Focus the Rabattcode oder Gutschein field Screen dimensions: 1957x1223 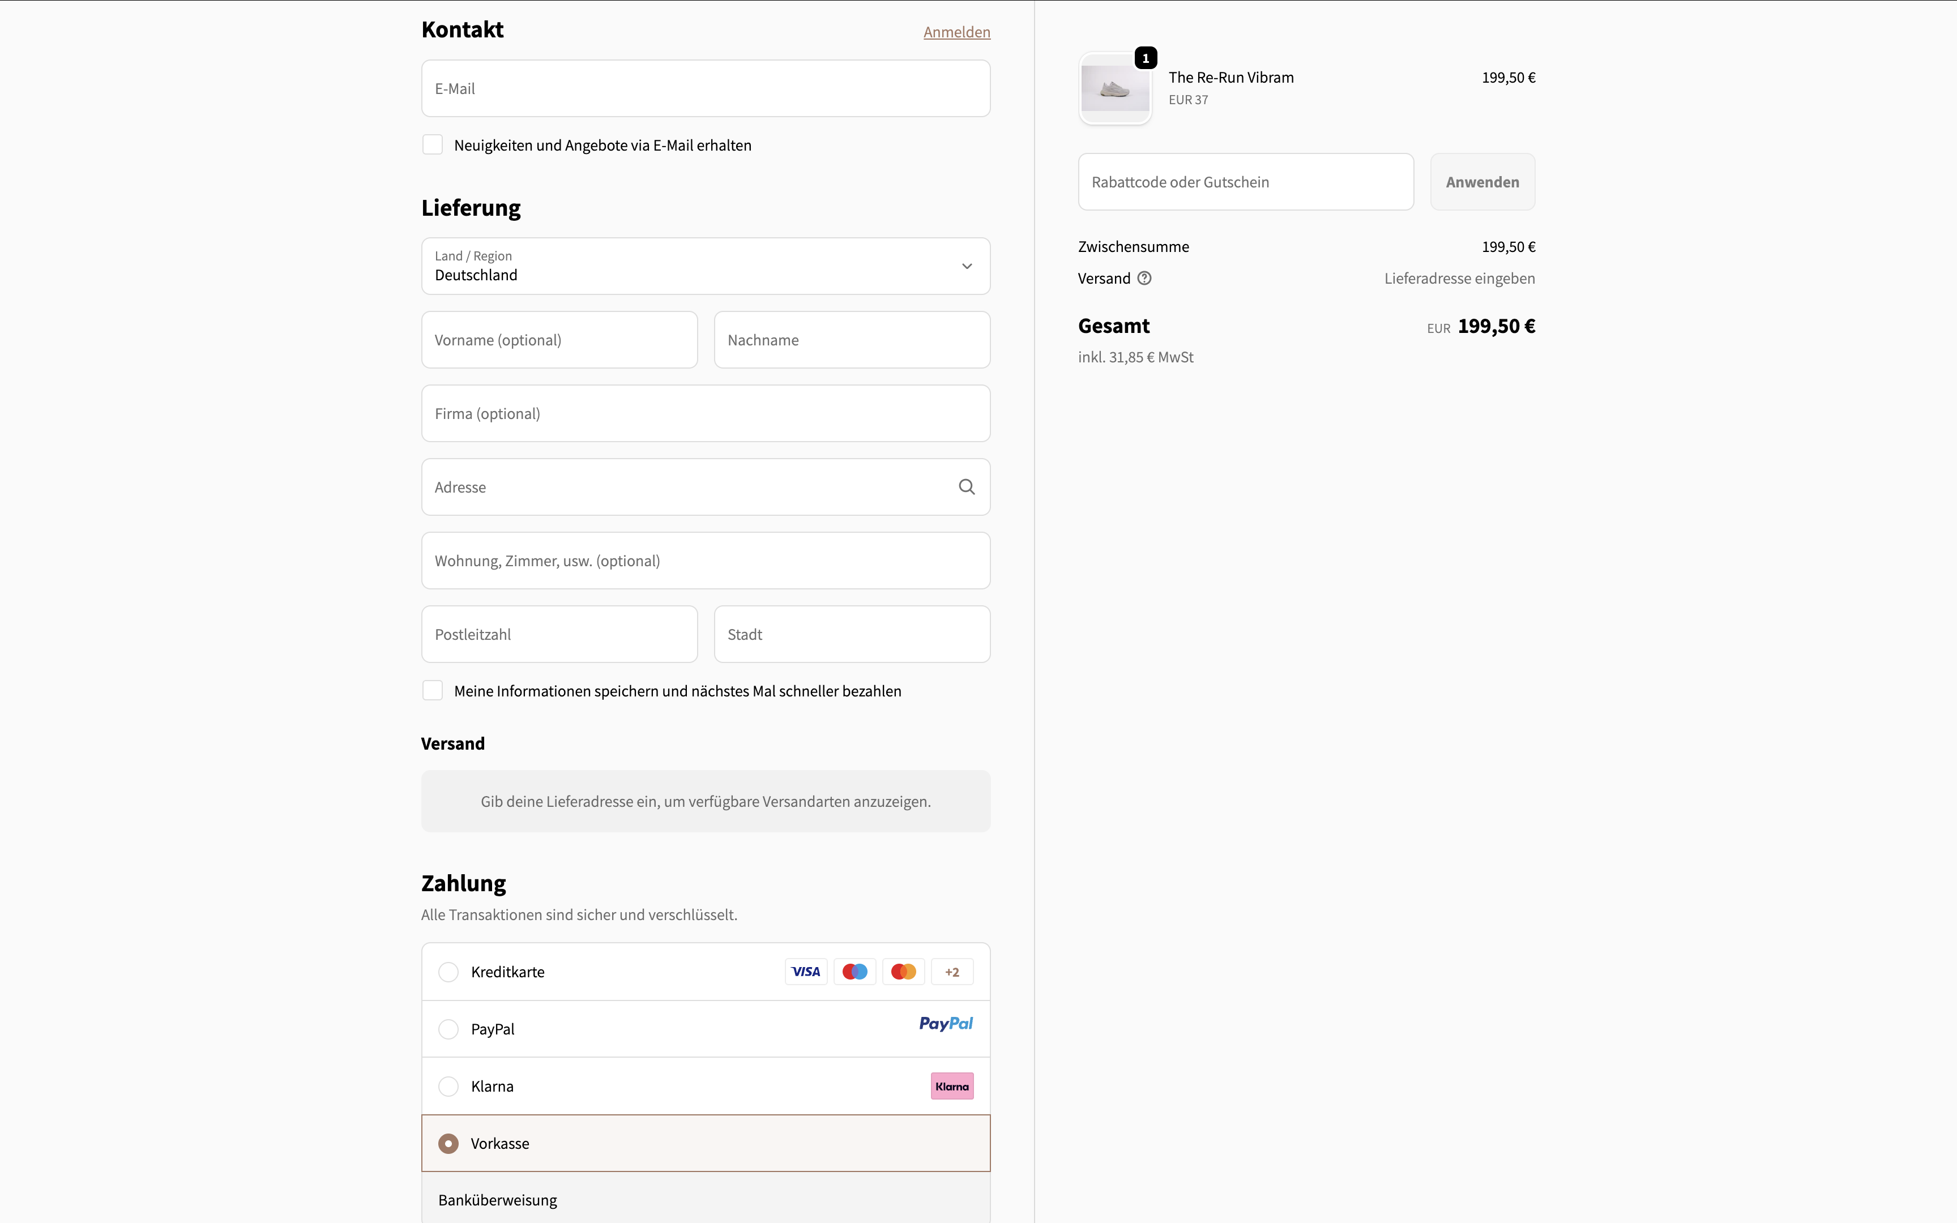(1245, 182)
